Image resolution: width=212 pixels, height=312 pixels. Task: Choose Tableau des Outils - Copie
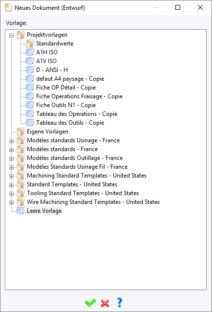tap(70, 123)
